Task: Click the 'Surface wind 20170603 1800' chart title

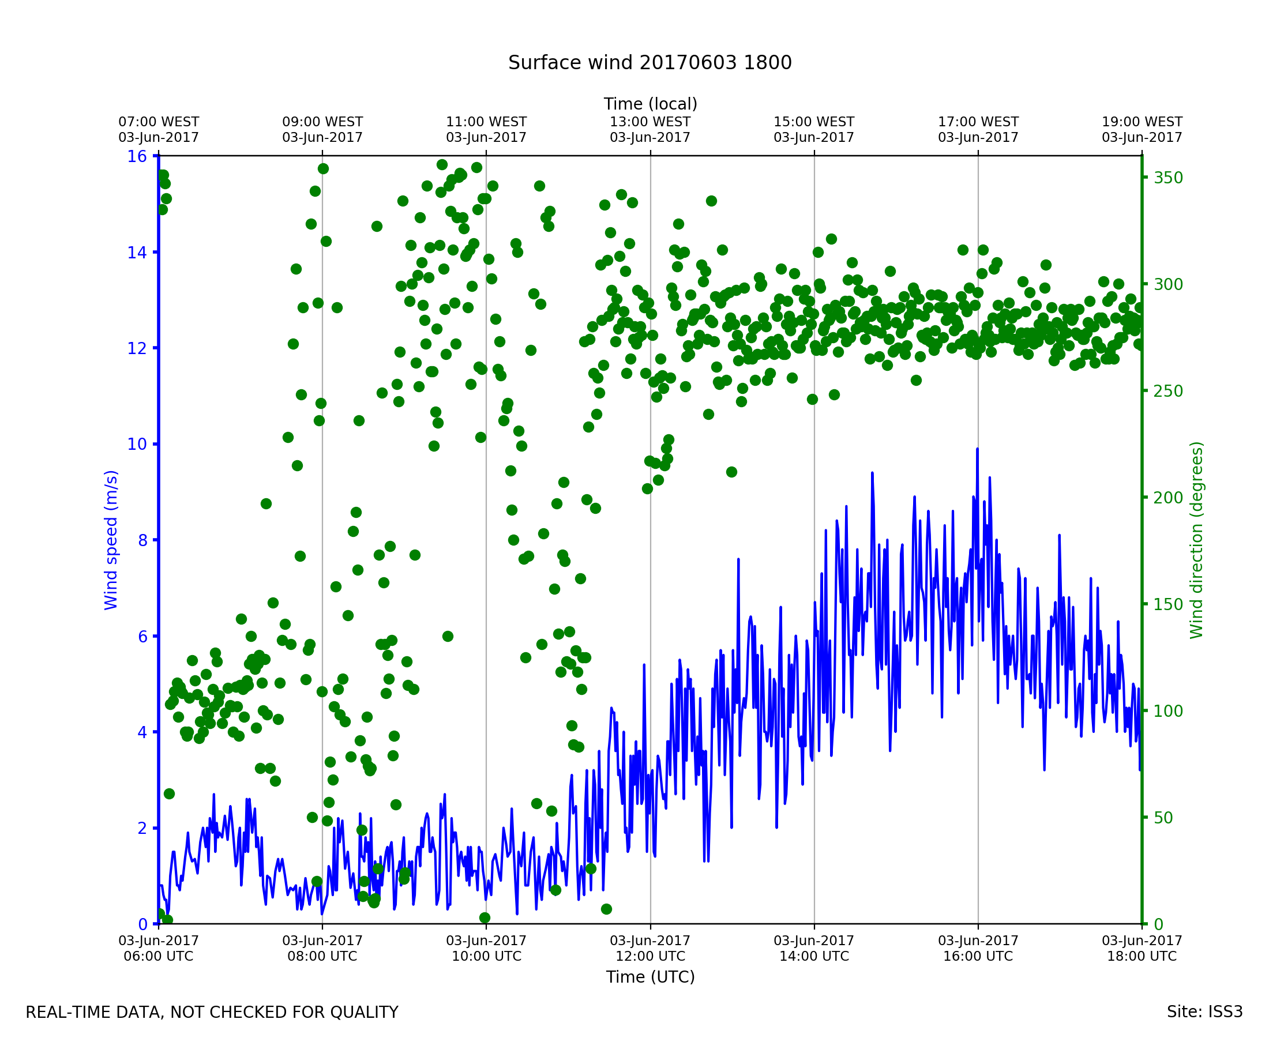Action: 649,63
